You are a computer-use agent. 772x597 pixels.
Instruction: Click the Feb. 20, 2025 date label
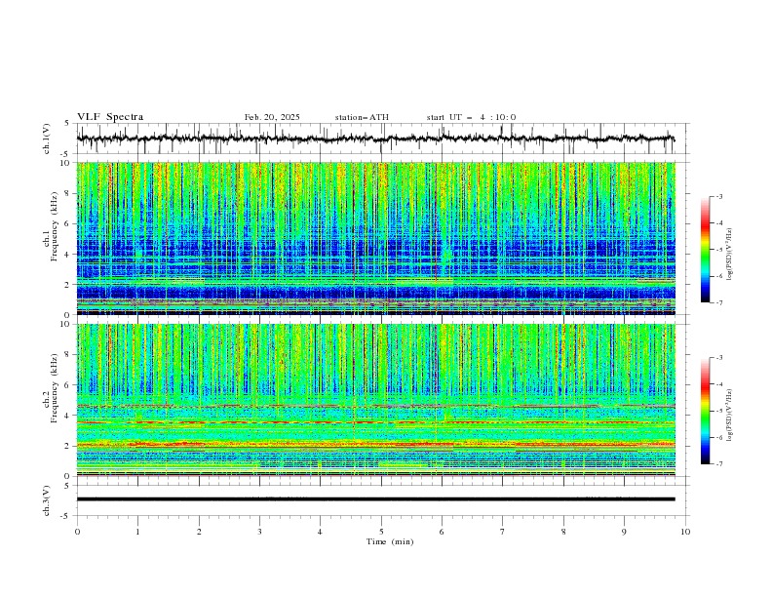272,117
